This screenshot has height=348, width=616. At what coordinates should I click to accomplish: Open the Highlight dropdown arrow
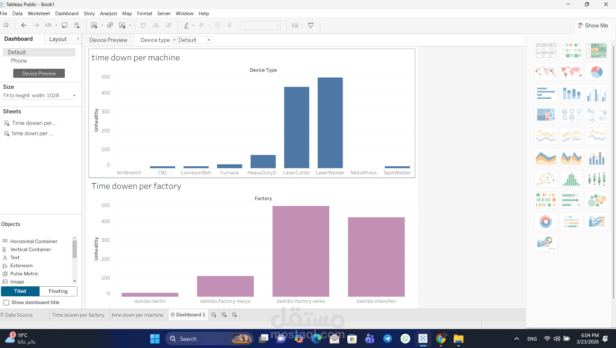point(193,25)
